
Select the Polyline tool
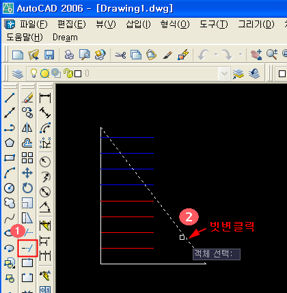pos(10,128)
